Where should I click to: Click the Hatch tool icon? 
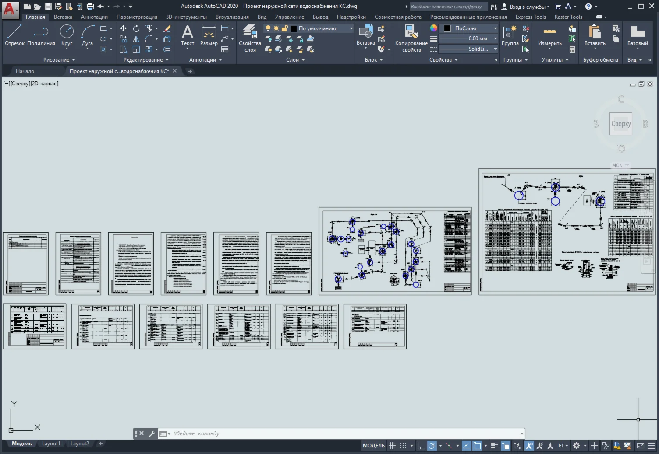(103, 49)
